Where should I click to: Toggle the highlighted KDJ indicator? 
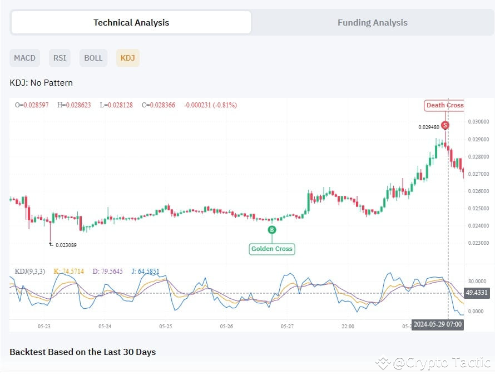127,58
